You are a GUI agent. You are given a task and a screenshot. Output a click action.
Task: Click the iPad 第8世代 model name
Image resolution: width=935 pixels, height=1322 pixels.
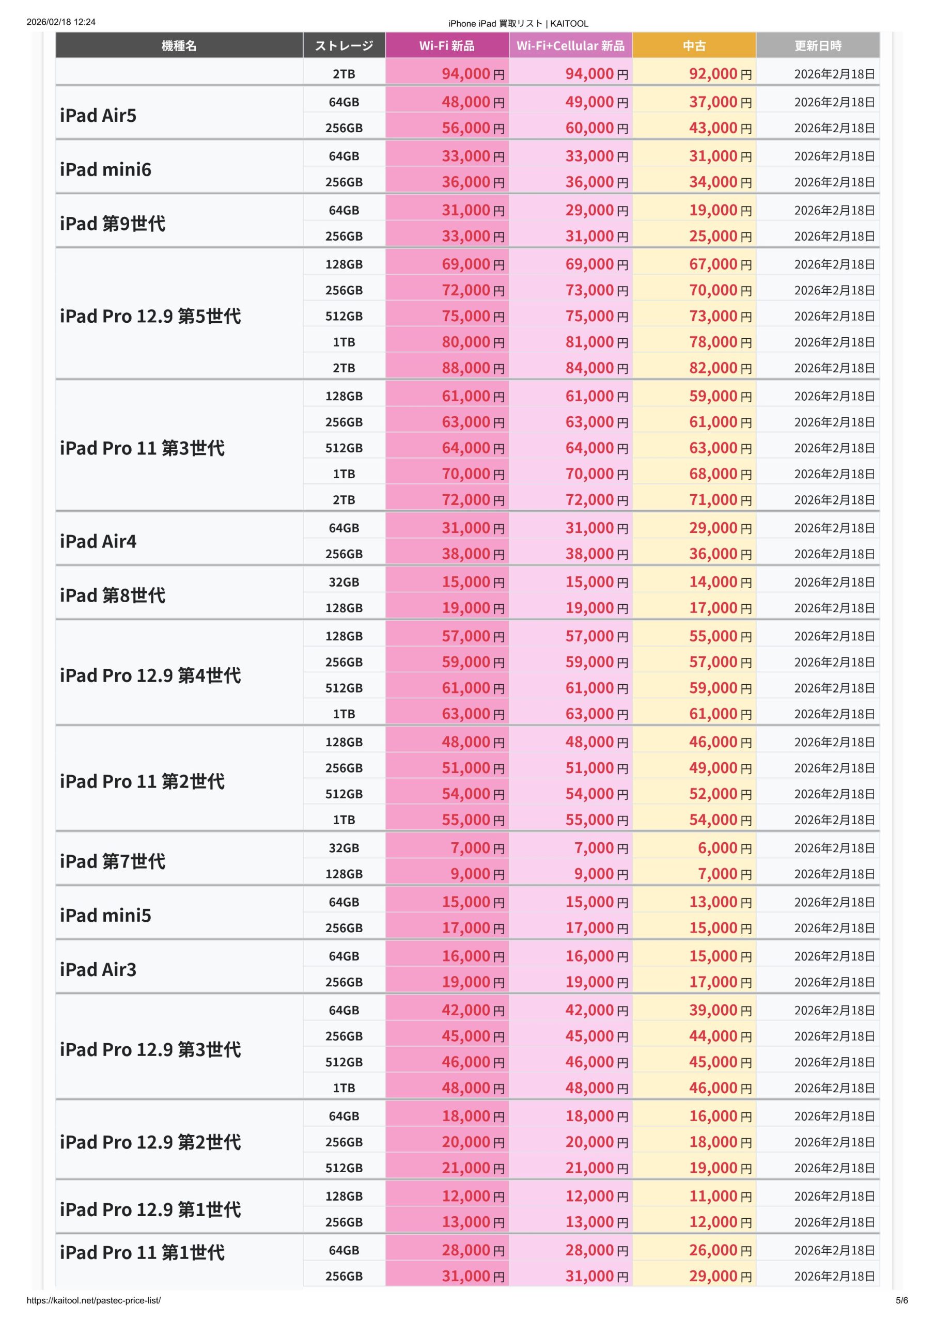pos(113,595)
